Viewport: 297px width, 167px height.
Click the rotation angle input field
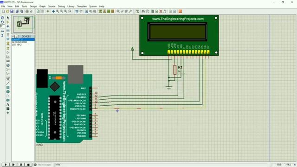pyautogui.click(x=2, y=26)
